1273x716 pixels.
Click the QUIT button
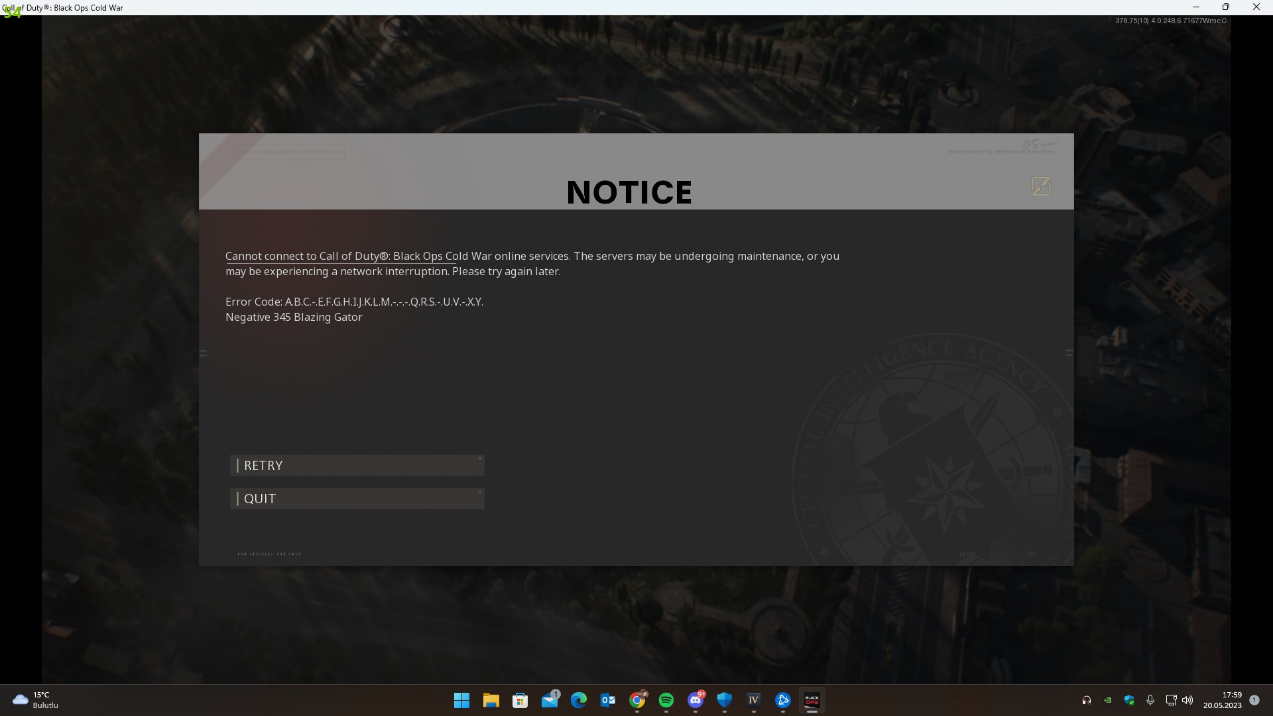[357, 499]
